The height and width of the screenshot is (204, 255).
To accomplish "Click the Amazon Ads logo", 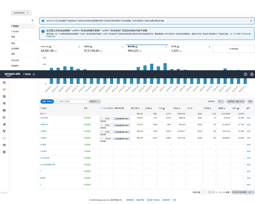I will pyautogui.click(x=12, y=74).
